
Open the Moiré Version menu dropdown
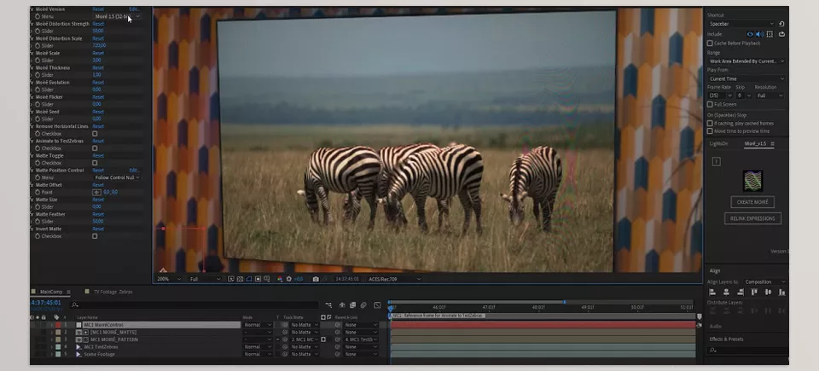(117, 17)
